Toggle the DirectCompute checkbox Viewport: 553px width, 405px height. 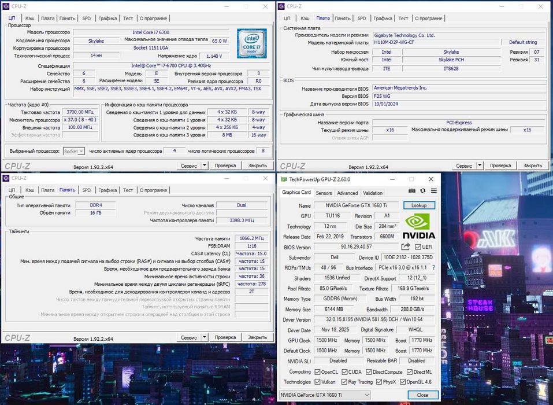click(x=369, y=372)
